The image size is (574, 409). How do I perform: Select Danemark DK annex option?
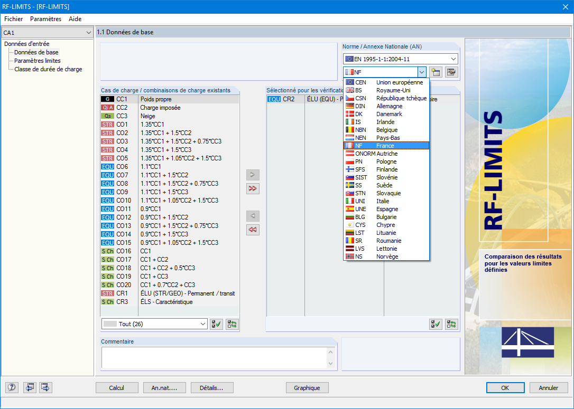pos(386,114)
